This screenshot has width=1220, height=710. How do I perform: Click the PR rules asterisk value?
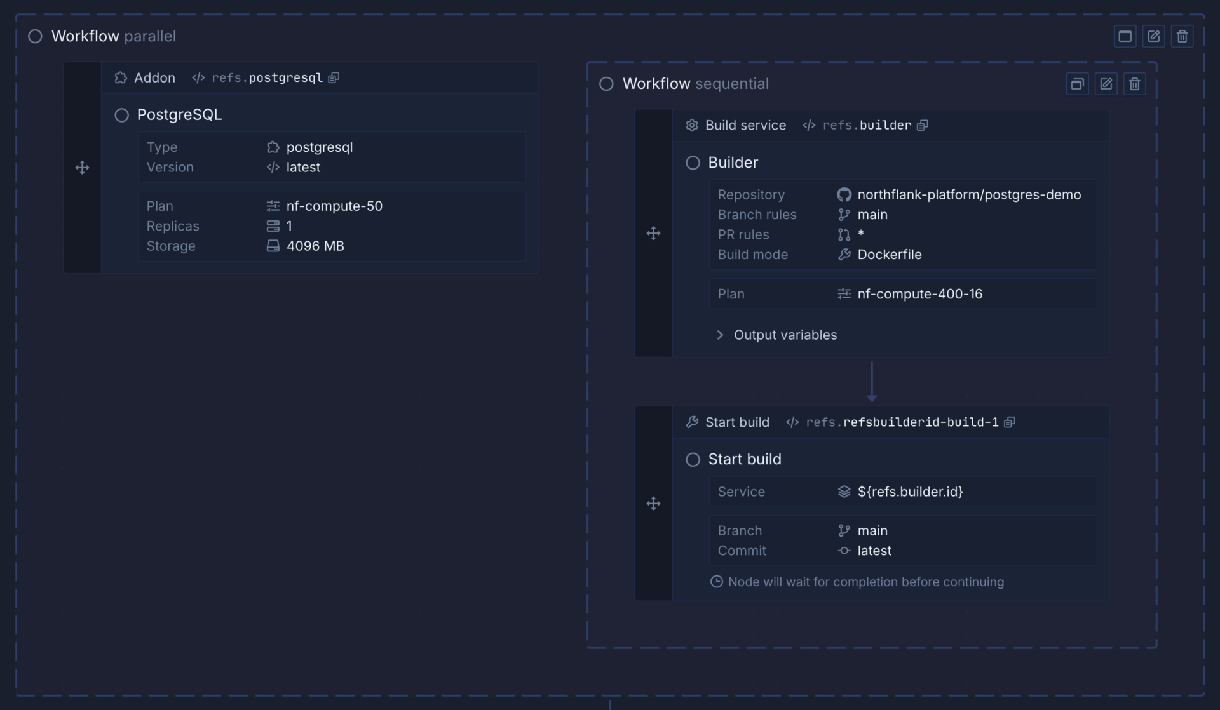point(860,233)
